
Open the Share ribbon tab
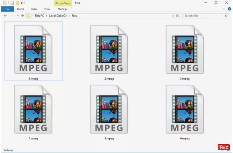click(34, 9)
